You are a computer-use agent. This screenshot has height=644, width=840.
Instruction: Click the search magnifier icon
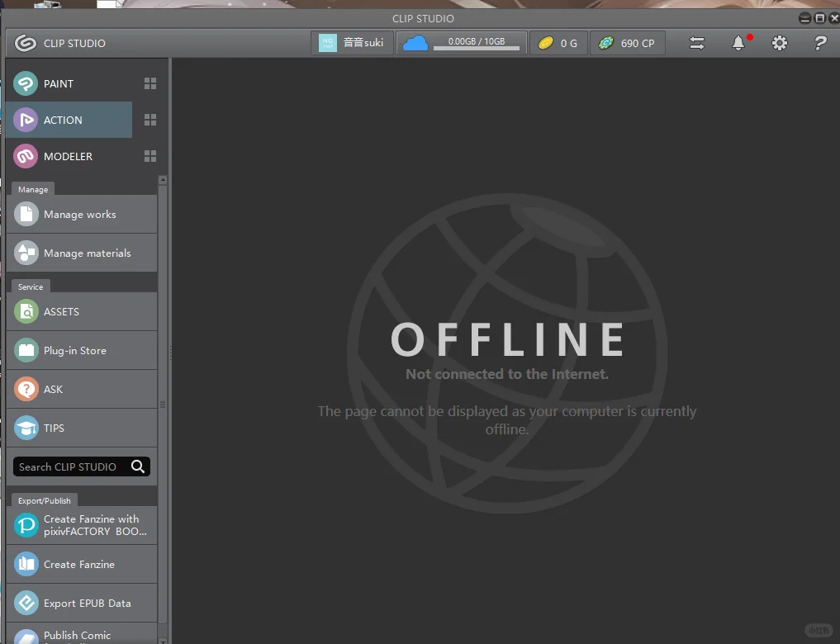click(x=138, y=466)
